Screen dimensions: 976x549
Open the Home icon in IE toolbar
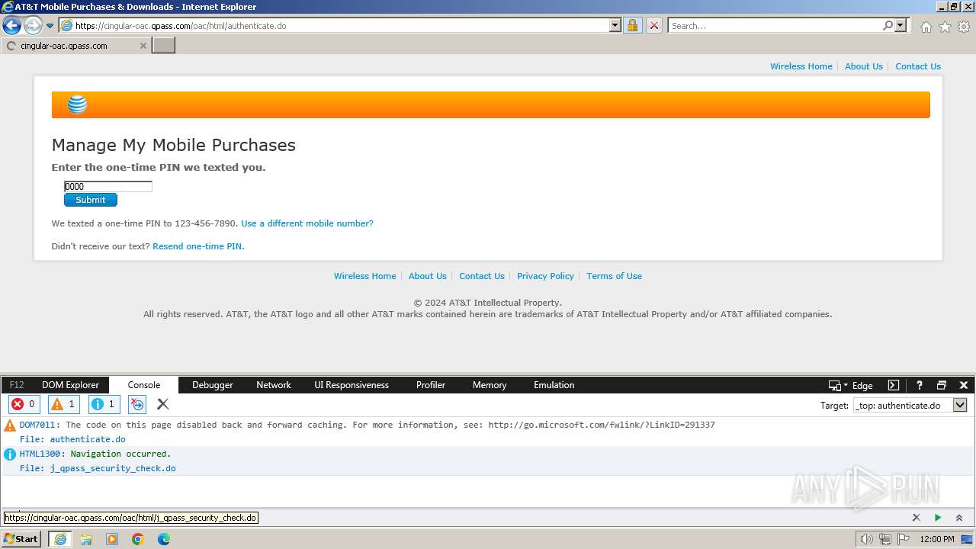(926, 27)
